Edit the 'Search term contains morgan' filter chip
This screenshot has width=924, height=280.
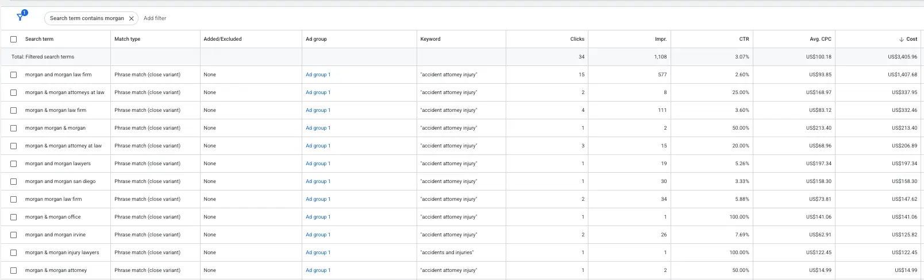tap(87, 18)
